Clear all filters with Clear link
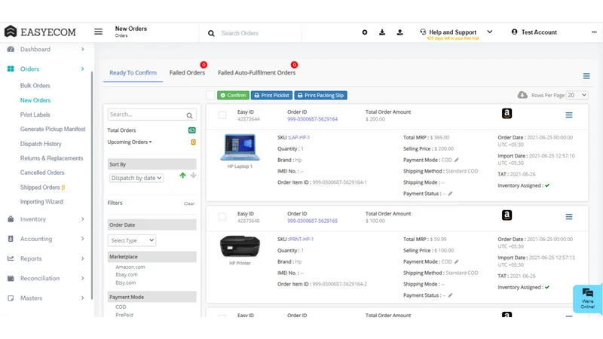 coord(189,203)
